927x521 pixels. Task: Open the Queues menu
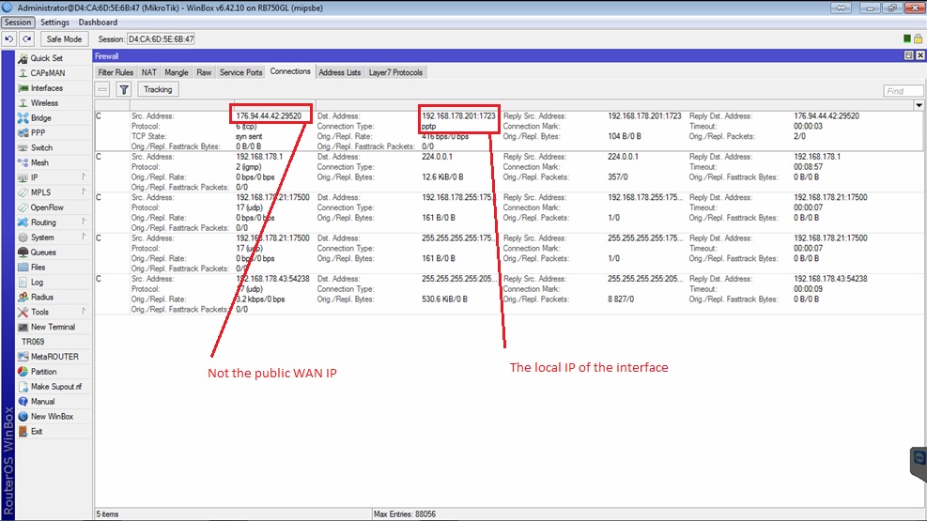coord(43,253)
